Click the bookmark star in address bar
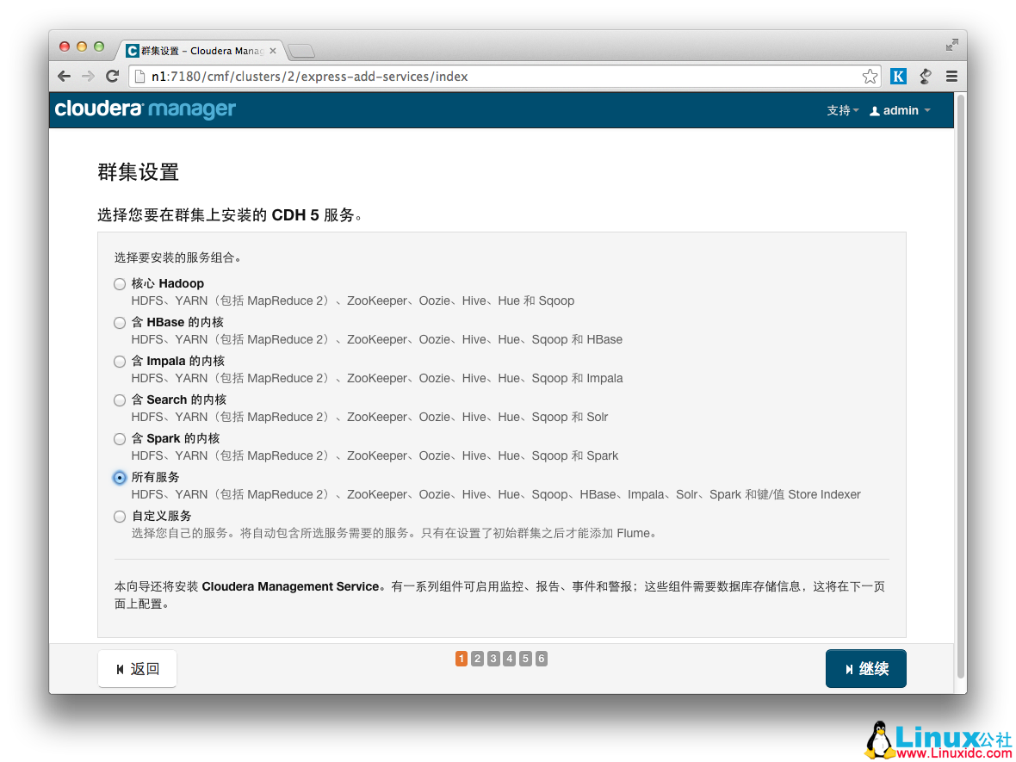The image size is (1016, 762). [x=870, y=76]
